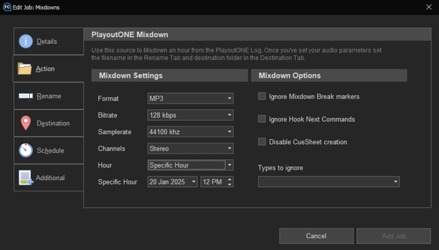The height and width of the screenshot is (250, 439).
Task: Open the date picker showing 20 Jan 2025
Action: coord(173,182)
